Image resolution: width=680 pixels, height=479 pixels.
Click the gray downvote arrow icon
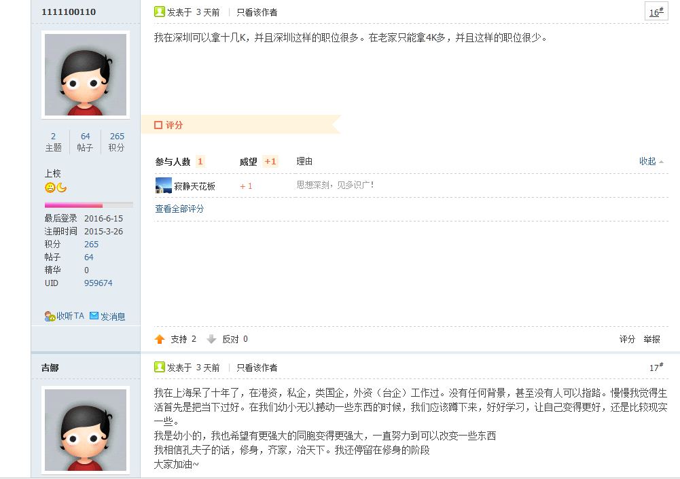point(211,339)
